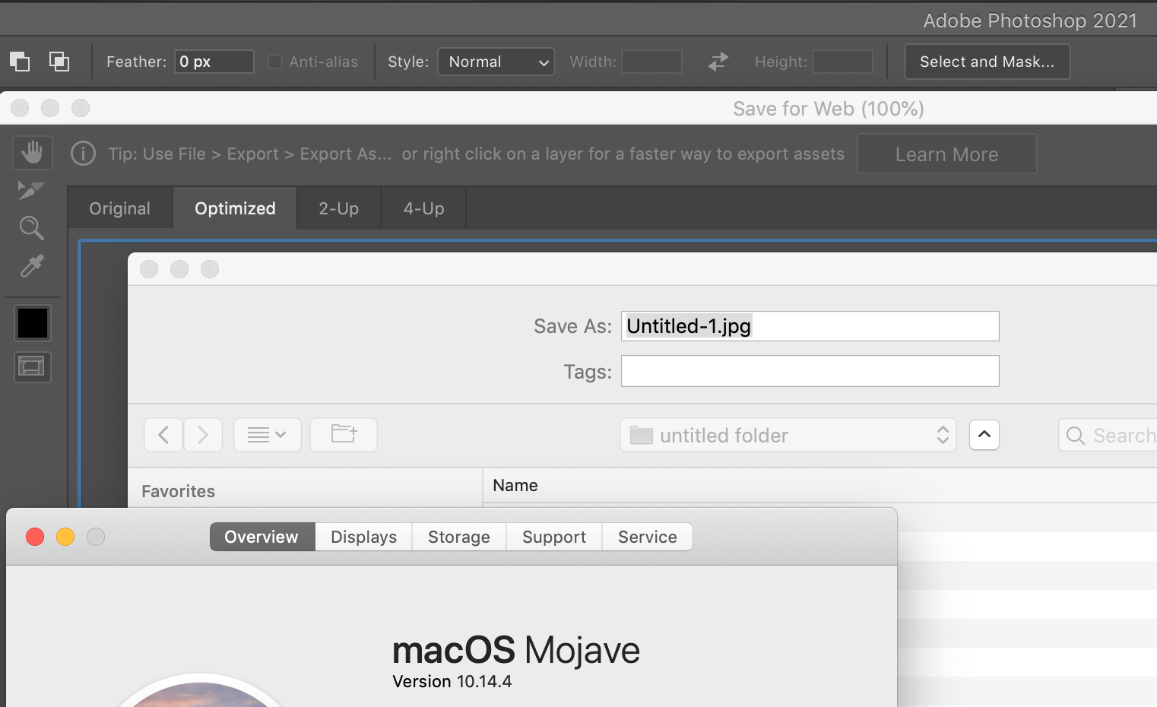Enable the Anti-alias checkbox

pyautogui.click(x=274, y=62)
